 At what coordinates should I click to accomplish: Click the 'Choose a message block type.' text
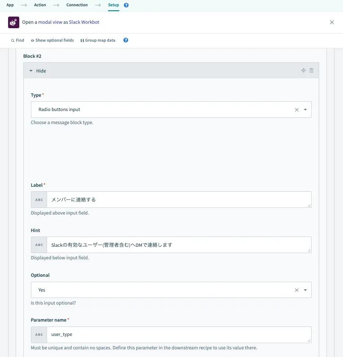(62, 122)
